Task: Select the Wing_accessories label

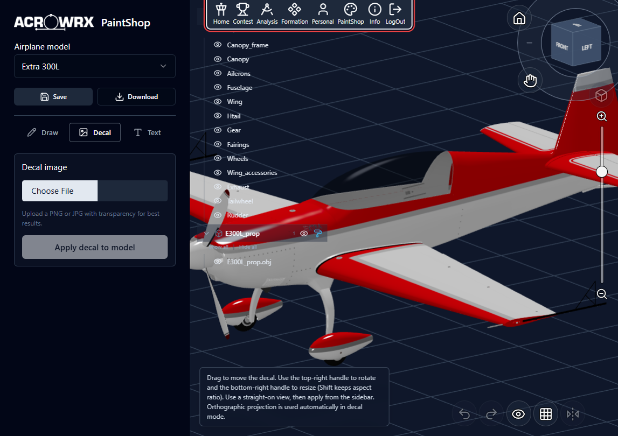Action: point(252,172)
